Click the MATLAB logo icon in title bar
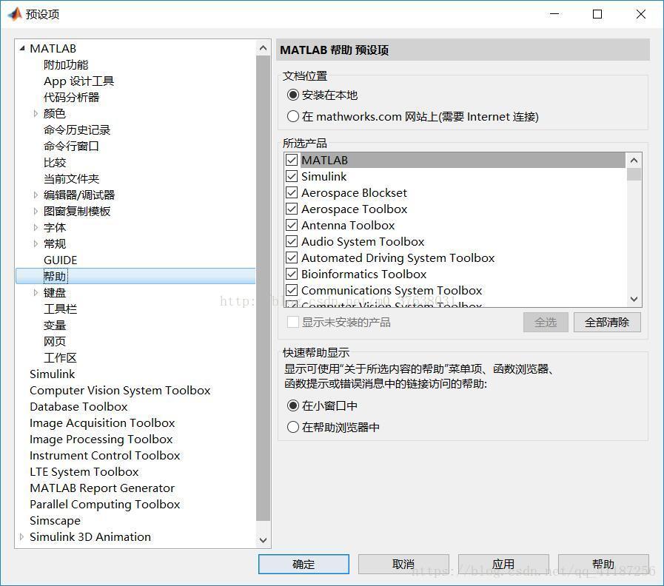This screenshot has width=664, height=586. coord(15,14)
